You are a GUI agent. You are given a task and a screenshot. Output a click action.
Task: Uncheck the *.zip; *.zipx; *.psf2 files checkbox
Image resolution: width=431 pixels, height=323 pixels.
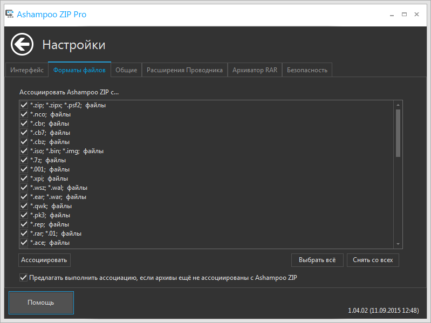point(24,105)
